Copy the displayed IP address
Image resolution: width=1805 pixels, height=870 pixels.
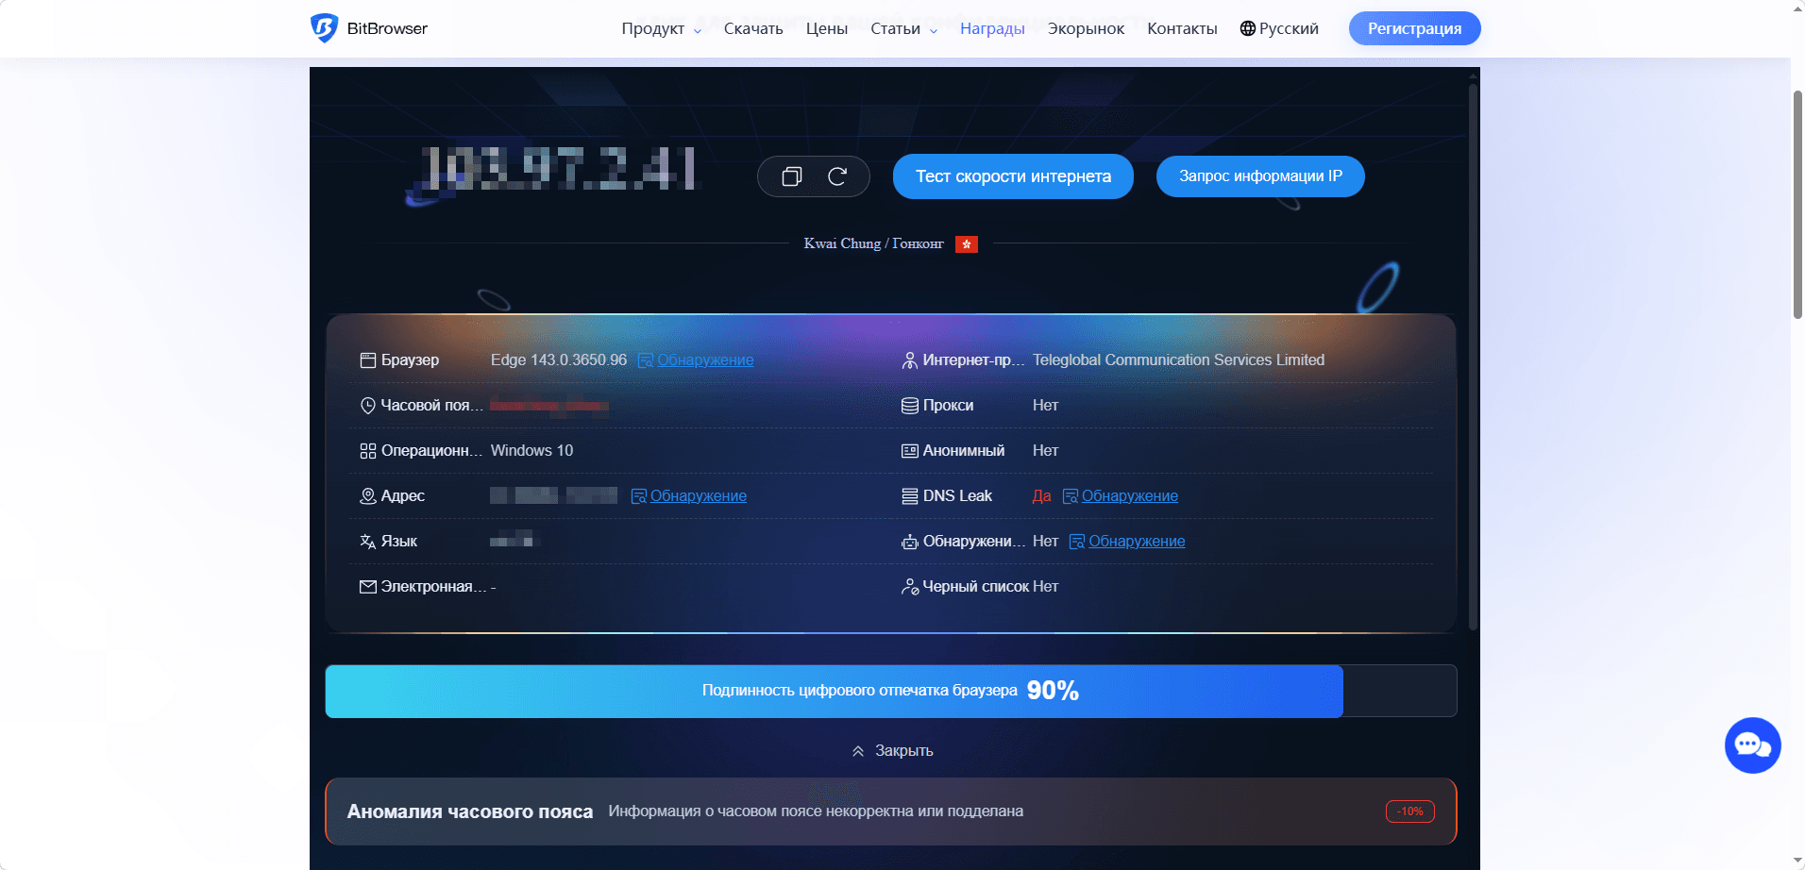coord(792,176)
